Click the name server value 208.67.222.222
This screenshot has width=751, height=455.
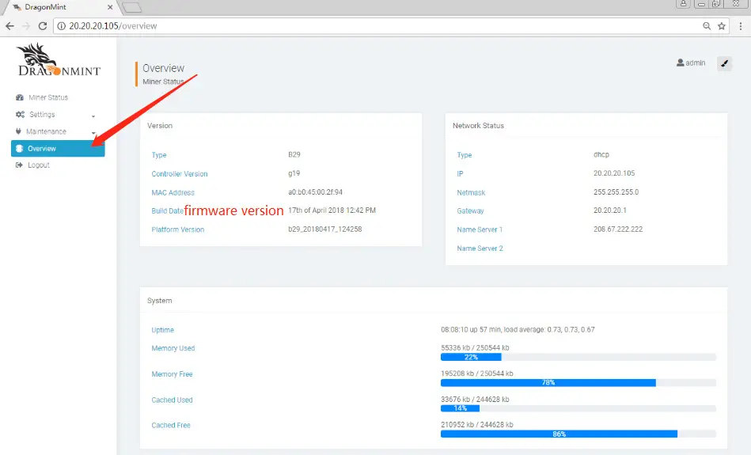[x=618, y=229]
